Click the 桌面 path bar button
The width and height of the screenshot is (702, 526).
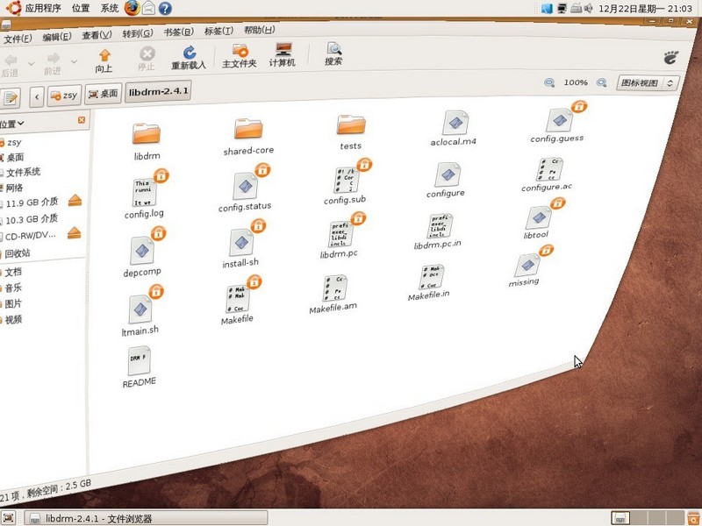point(103,94)
